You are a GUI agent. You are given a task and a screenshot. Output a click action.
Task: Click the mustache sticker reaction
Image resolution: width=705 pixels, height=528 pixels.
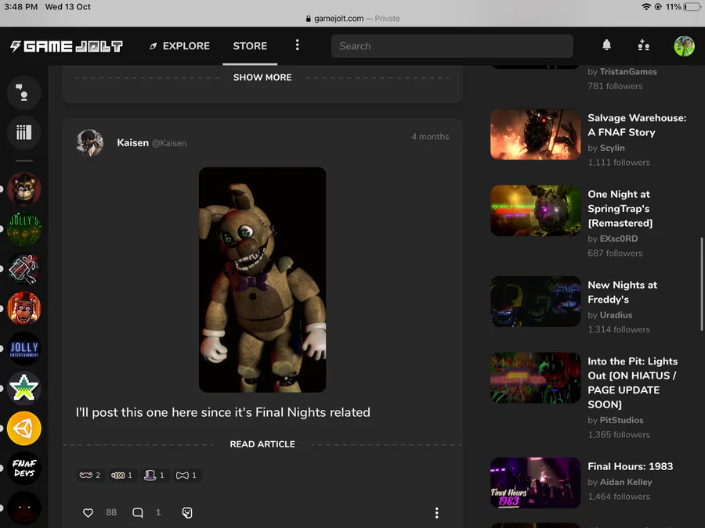tap(90, 475)
